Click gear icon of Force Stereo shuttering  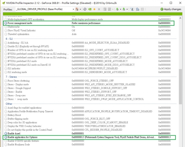(x=6, y=81)
